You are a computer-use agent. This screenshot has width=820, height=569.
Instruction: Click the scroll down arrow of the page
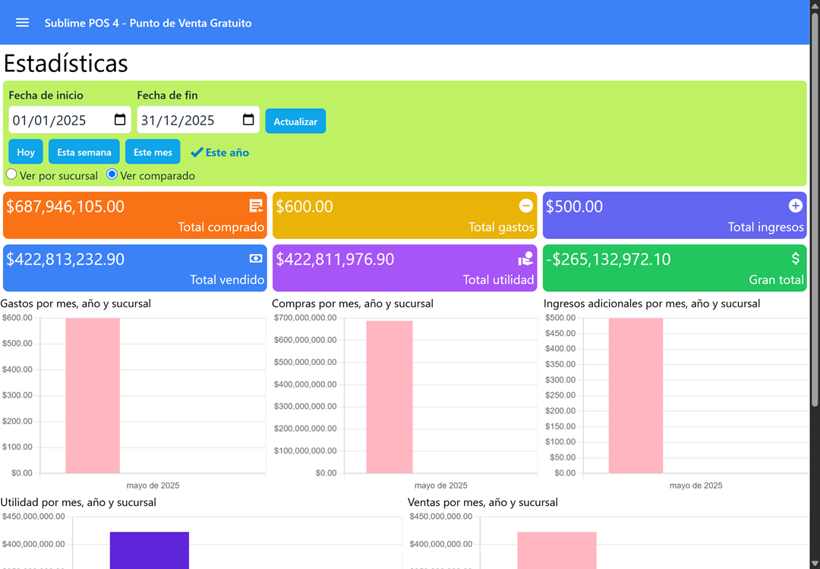815,563
